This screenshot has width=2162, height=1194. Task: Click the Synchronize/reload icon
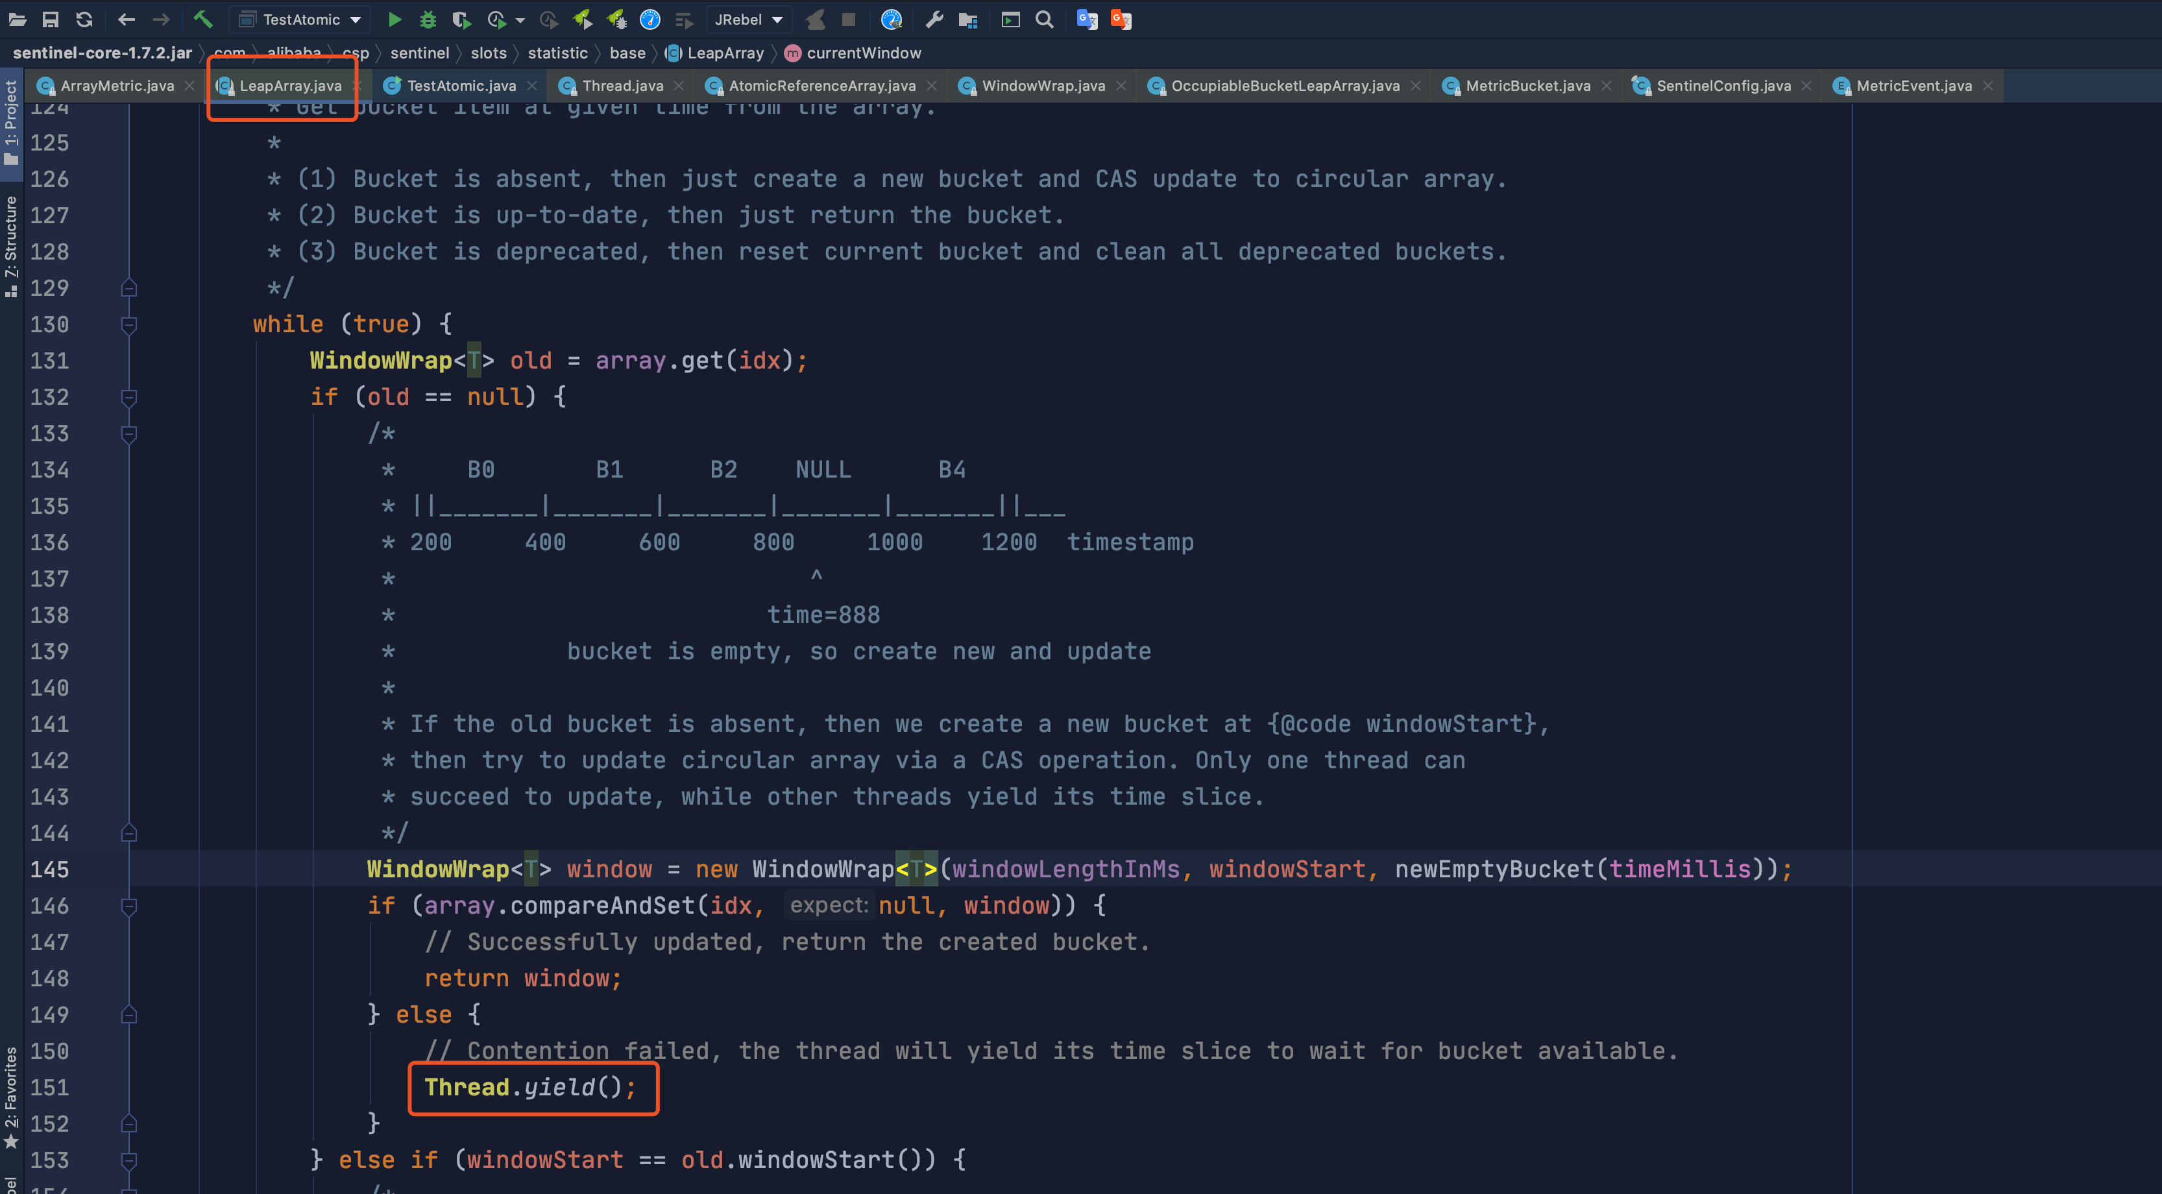(x=84, y=19)
